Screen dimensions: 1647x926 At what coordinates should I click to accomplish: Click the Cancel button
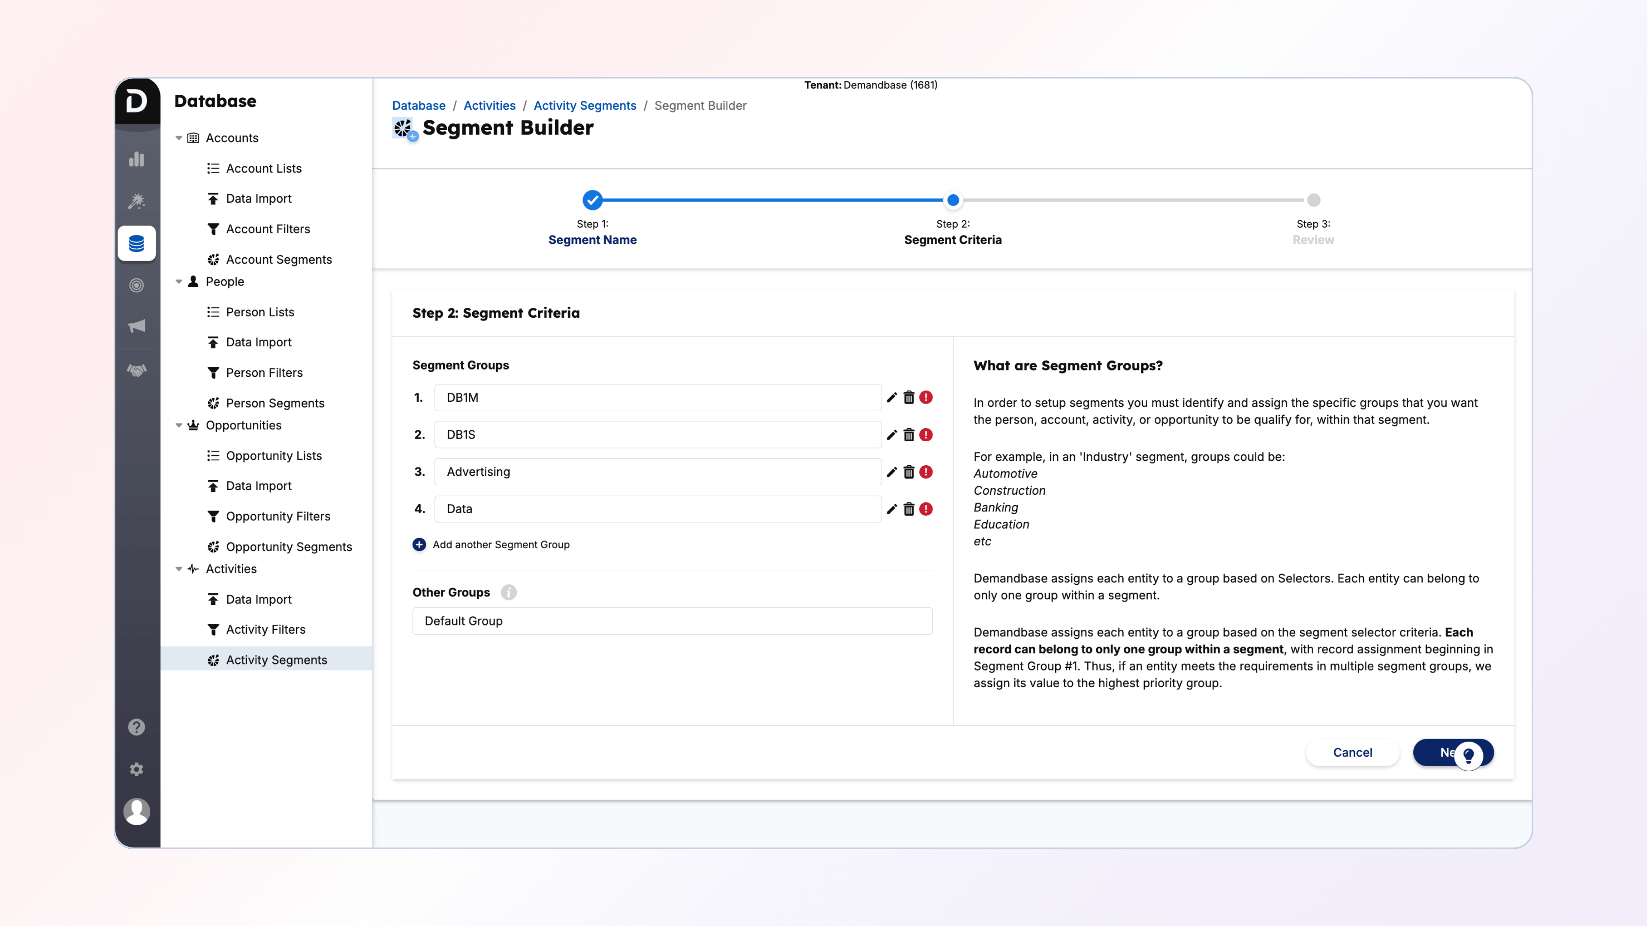tap(1352, 752)
